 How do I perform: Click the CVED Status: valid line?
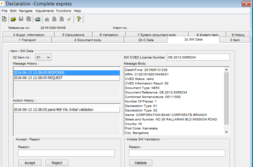point(139,79)
